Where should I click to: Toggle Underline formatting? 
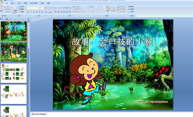pos(34,12)
